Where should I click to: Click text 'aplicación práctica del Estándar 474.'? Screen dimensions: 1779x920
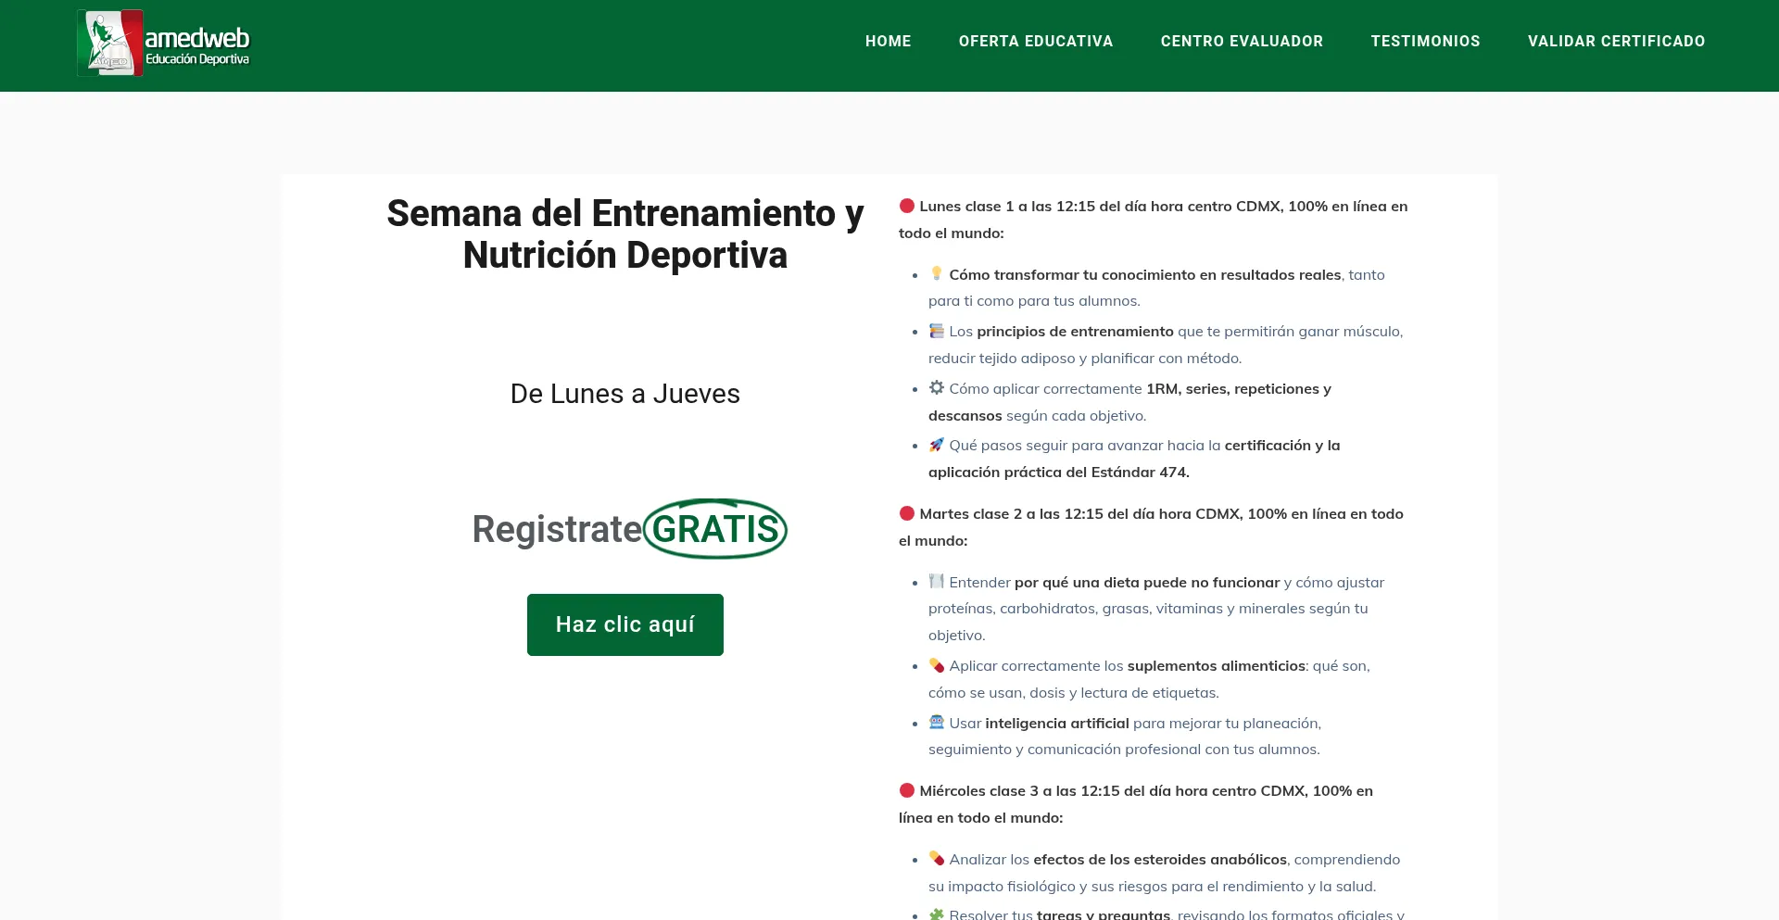1059,473
